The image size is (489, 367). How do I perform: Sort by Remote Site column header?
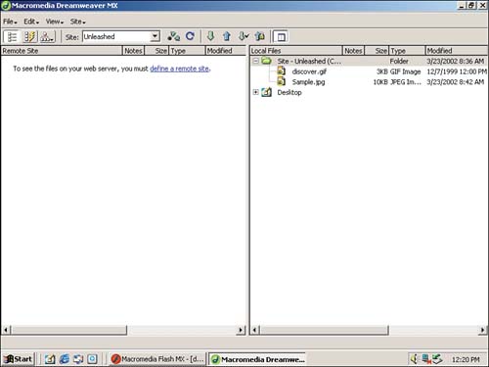tap(62, 51)
